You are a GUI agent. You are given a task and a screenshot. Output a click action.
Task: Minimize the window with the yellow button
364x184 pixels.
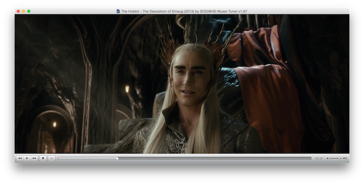pyautogui.click(x=24, y=11)
